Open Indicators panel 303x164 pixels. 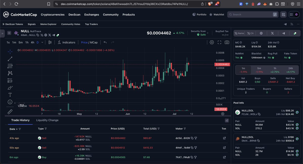point(66,43)
